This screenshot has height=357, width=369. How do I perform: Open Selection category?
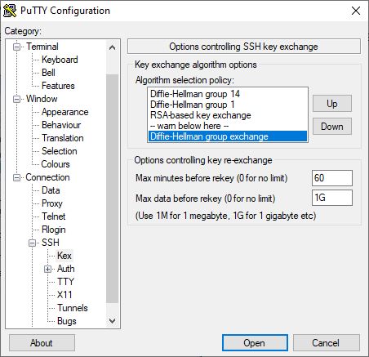tap(60, 151)
